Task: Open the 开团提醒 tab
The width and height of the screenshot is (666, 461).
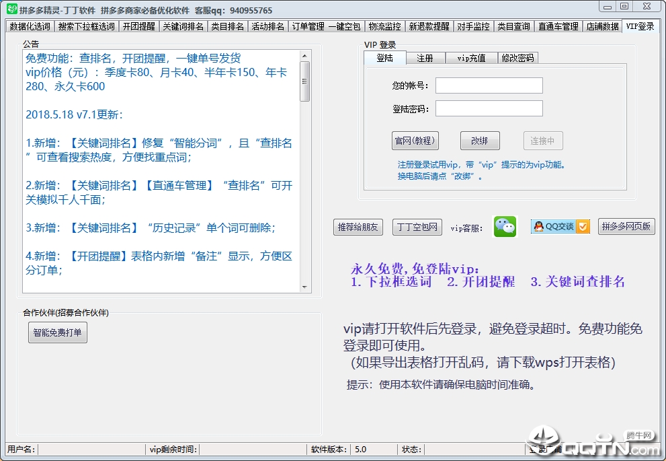Action: click(139, 26)
